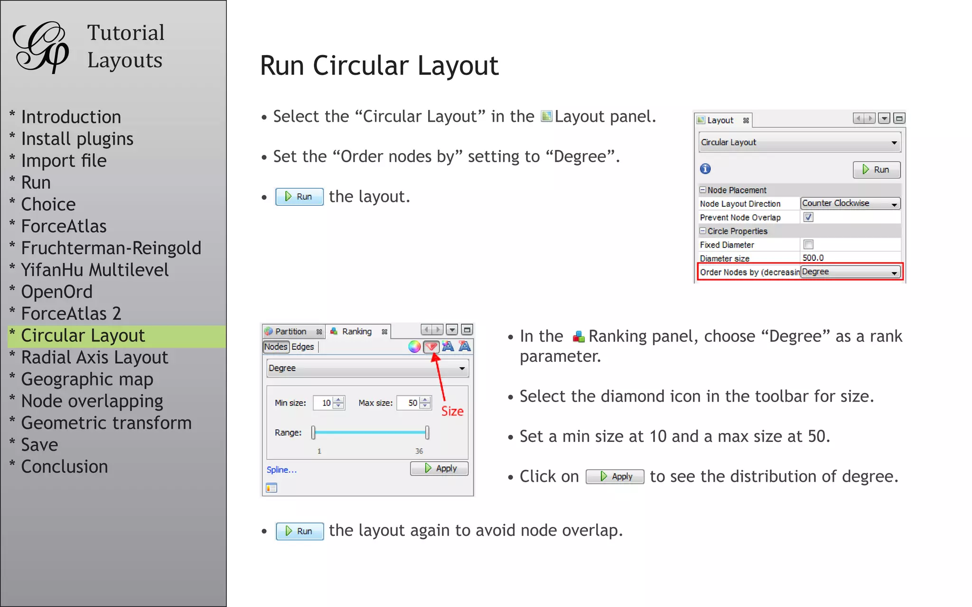This screenshot has height=607, width=972.
Task: Select the label size icon
Action: 465,347
